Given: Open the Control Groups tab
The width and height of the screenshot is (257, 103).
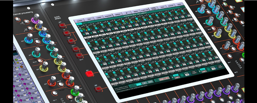Looking at the screenshot, I should pos(153,9).
